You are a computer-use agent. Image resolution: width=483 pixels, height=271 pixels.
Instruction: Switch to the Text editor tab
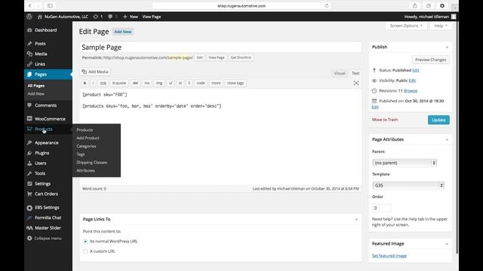pos(355,73)
